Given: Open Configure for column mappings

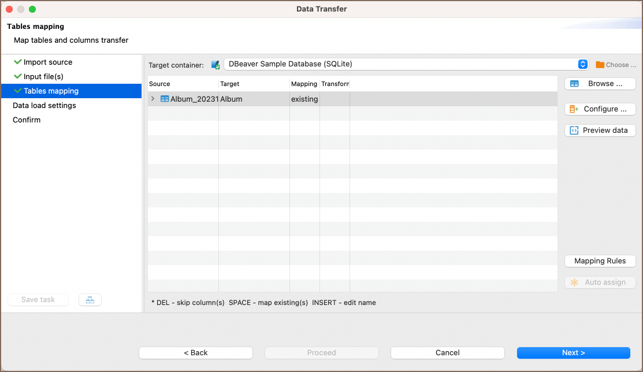Looking at the screenshot, I should coord(600,109).
